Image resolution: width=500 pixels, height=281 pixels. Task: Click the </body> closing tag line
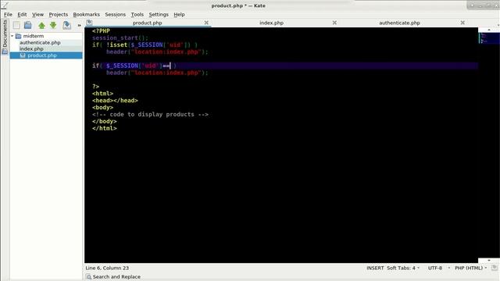104,122
